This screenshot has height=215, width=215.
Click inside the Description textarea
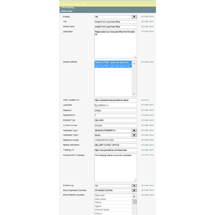click(116, 44)
